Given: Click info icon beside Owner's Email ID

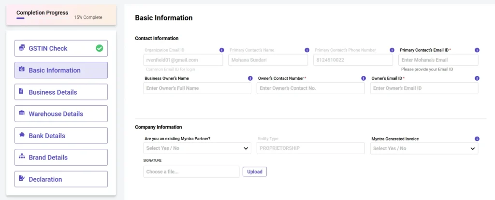Looking at the screenshot, I should tap(477, 78).
